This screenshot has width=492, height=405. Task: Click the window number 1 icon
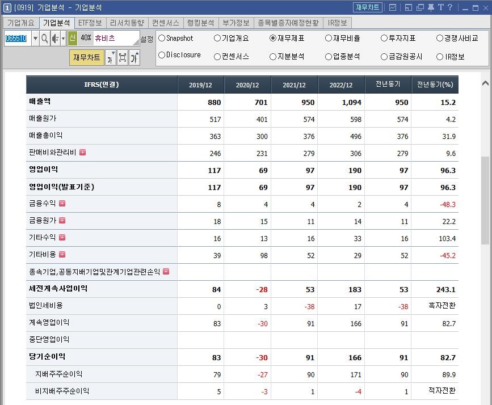7,8
